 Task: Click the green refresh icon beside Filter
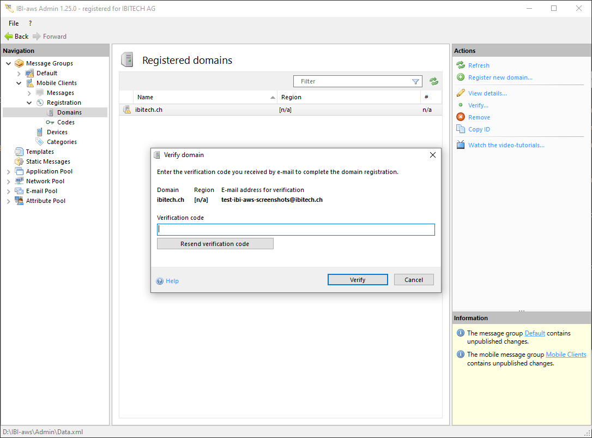(433, 81)
